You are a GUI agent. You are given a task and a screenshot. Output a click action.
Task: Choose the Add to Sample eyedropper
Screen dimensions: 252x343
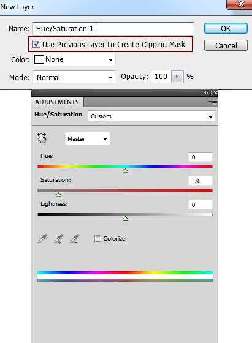(x=58, y=239)
